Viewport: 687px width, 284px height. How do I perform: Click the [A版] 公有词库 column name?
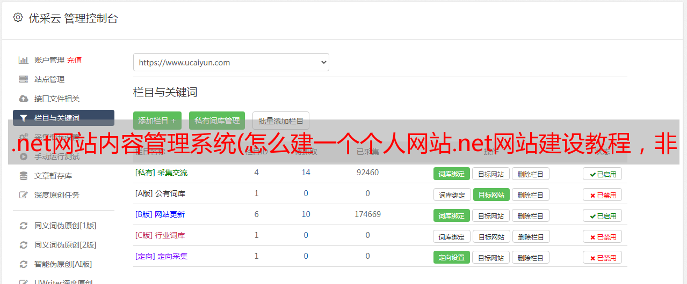click(x=160, y=193)
